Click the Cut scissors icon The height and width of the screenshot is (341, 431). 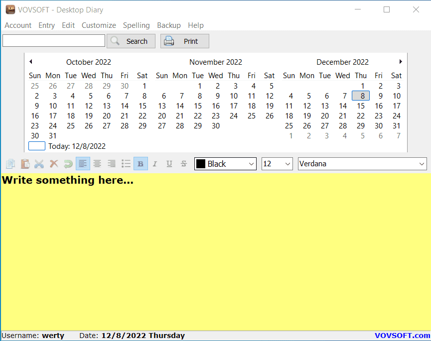(39, 164)
